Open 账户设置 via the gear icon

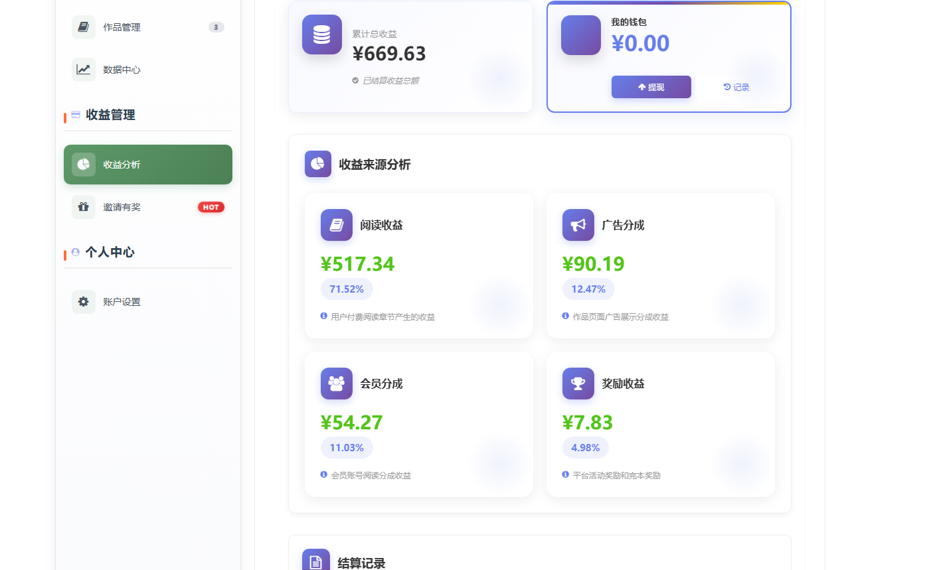point(83,301)
